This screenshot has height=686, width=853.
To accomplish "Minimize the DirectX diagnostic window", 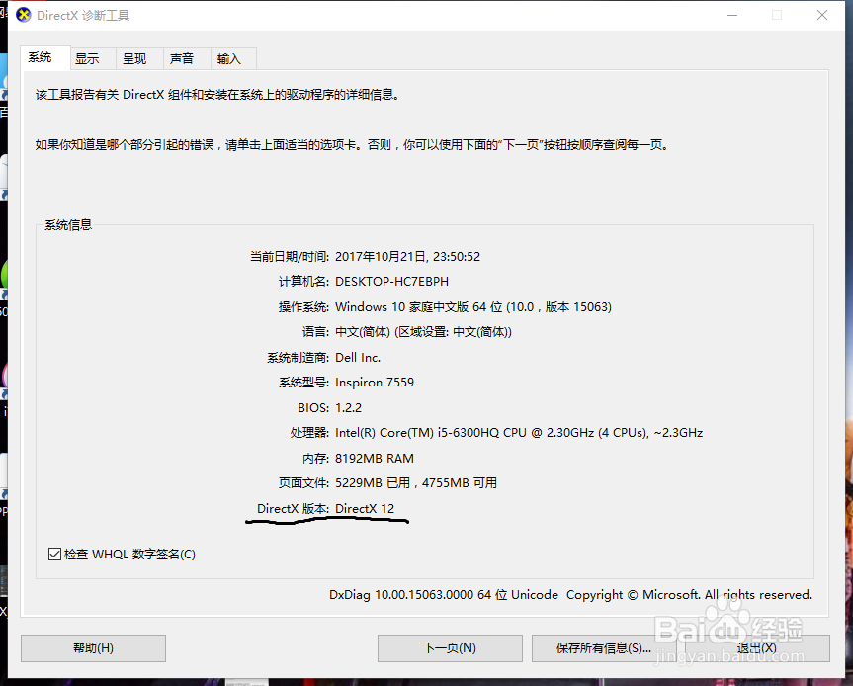I will (x=732, y=15).
